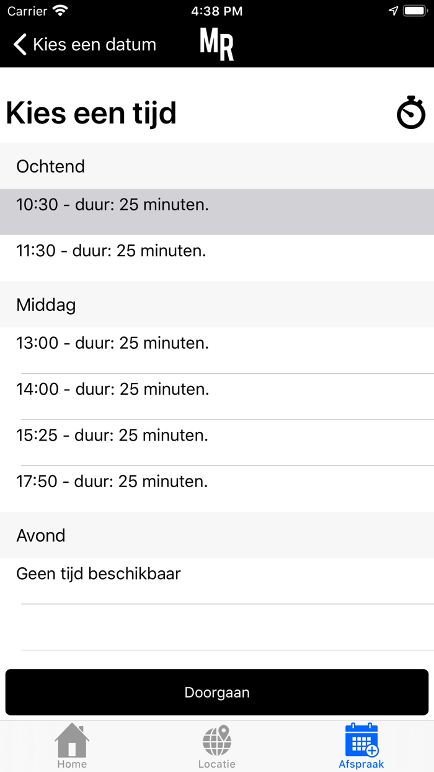Click the MR logo in header
This screenshot has width=434, height=772.
(x=216, y=45)
